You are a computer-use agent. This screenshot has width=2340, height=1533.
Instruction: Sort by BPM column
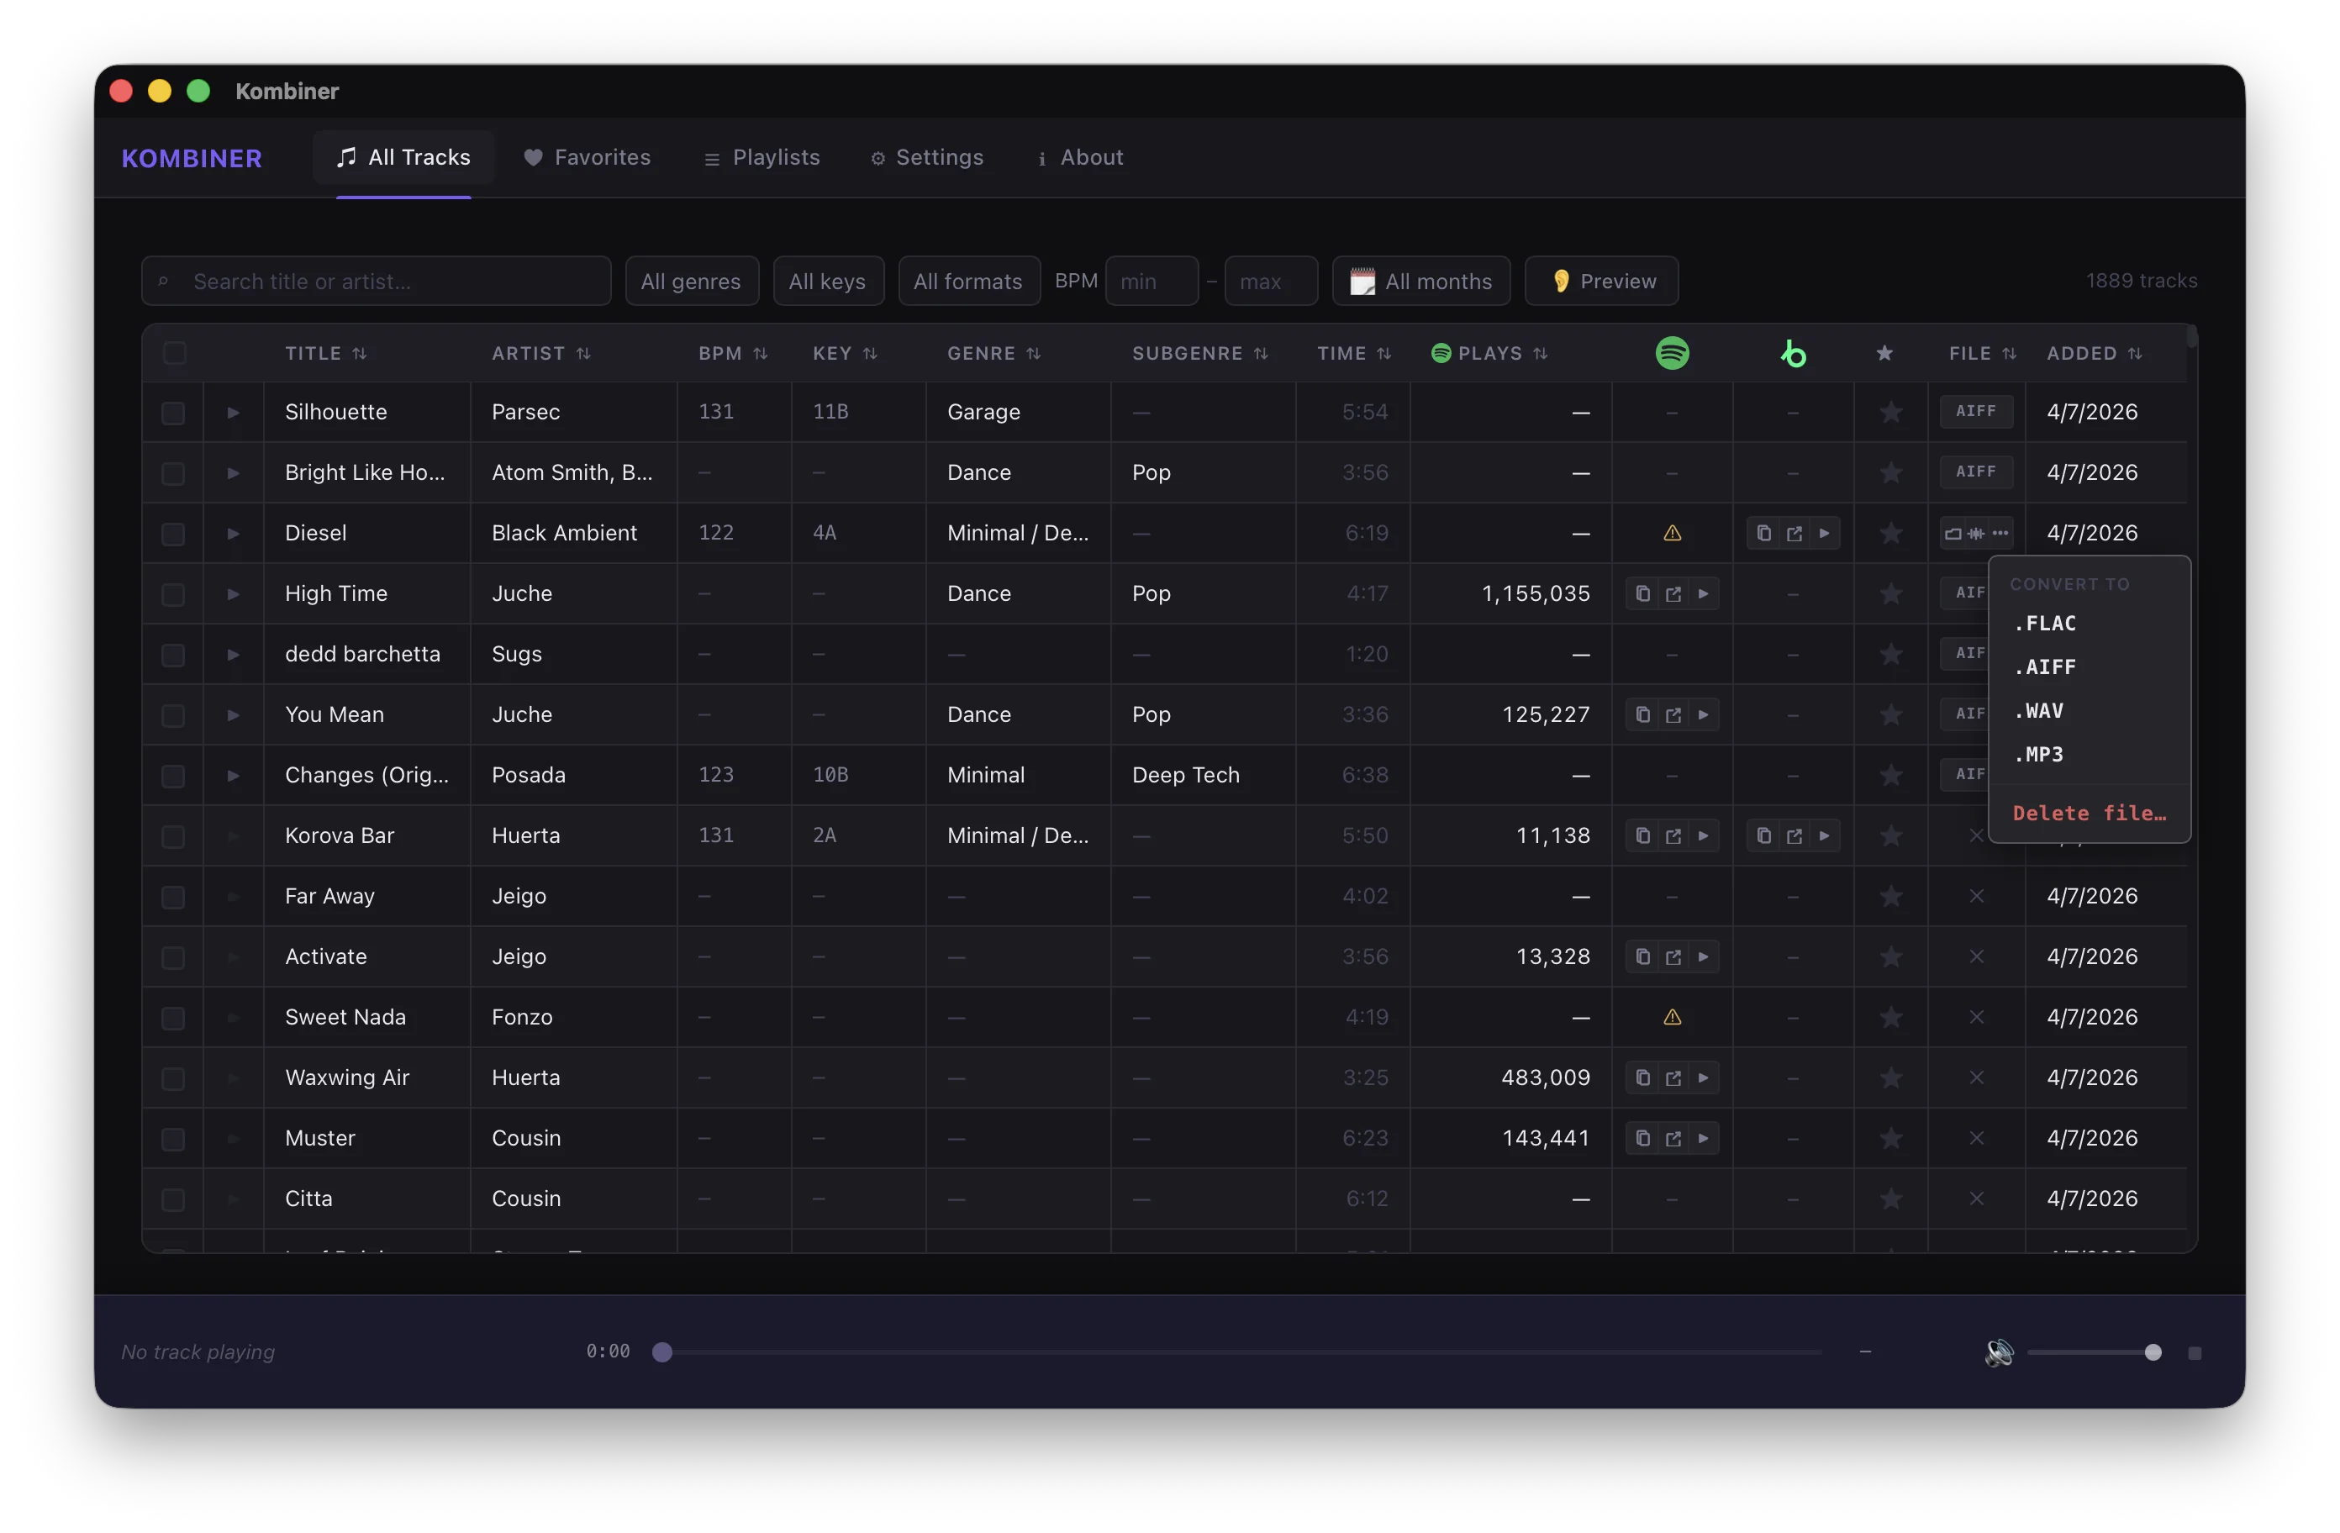pos(732,353)
